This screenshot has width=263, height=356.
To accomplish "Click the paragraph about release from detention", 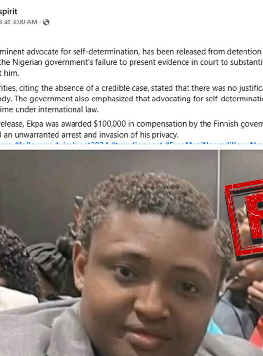I will point(131,62).
